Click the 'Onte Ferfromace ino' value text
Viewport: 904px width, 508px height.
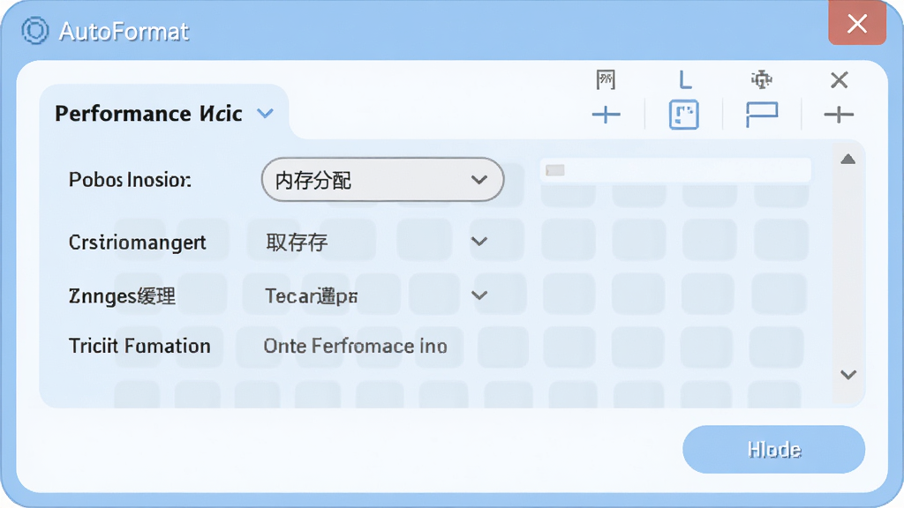tap(355, 346)
